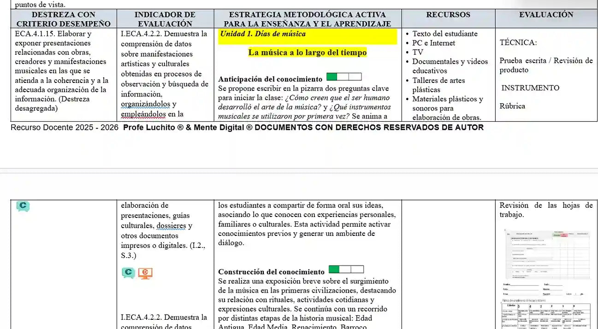Click the 'Rúbrica' text in the evaluation column
Screen dimensions: 598x329
(x=512, y=106)
